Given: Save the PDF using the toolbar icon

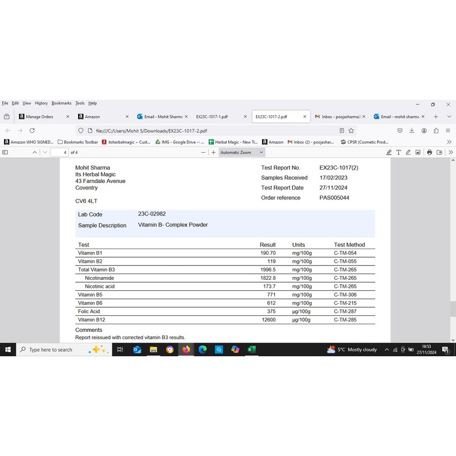Looking at the screenshot, I should tap(439, 153).
